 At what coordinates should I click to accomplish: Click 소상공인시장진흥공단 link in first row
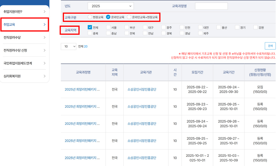142,90
